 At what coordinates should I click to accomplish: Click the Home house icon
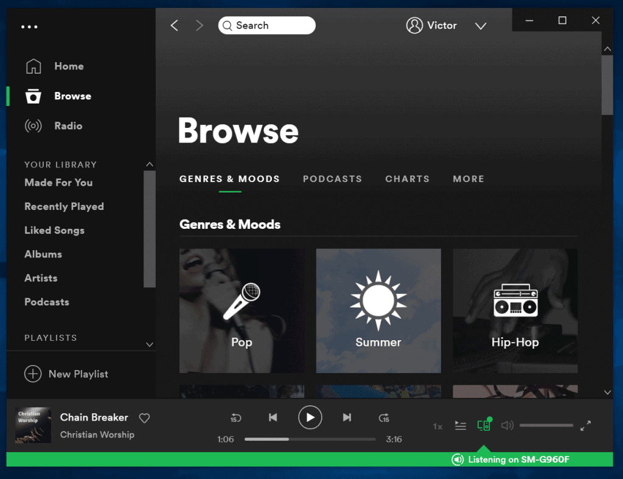pyautogui.click(x=33, y=66)
